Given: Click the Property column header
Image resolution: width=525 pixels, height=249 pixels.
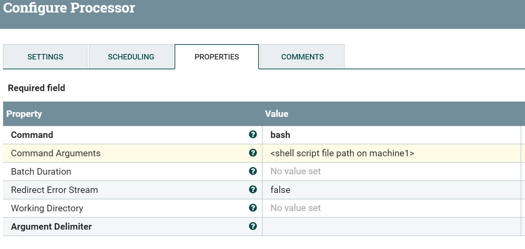Looking at the screenshot, I should 24,114.
